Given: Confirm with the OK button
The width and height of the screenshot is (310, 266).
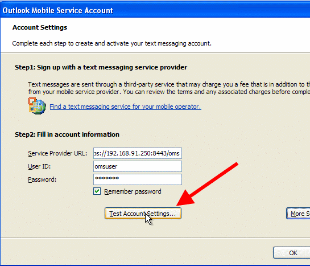Looking at the screenshot, I should 292,252.
